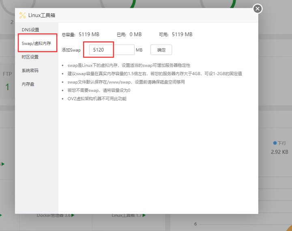Open the DNS设置 section
This screenshot has height=231, width=292.
point(30,30)
